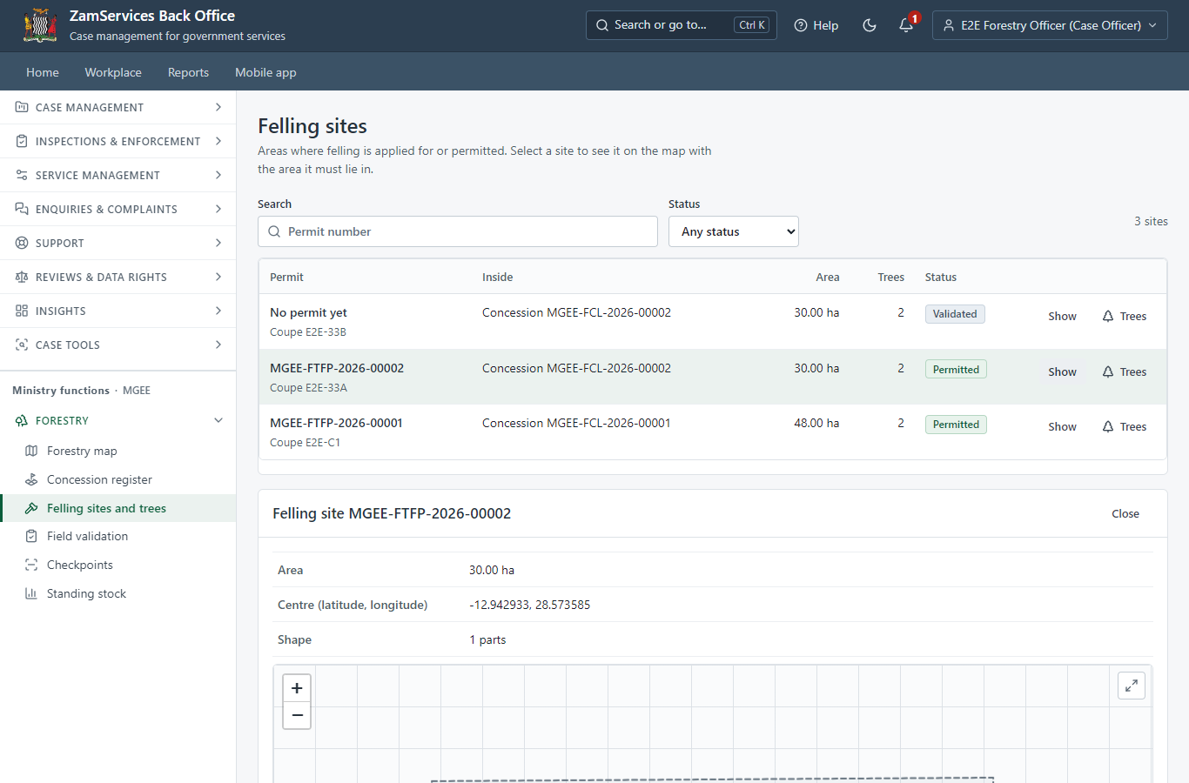Open notifications bell
This screenshot has height=783, width=1189.
[906, 25]
